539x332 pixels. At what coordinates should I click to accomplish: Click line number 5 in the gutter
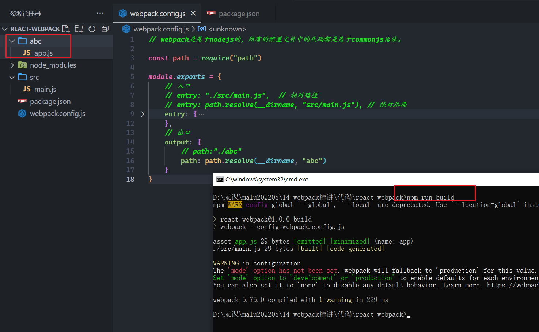tap(132, 76)
